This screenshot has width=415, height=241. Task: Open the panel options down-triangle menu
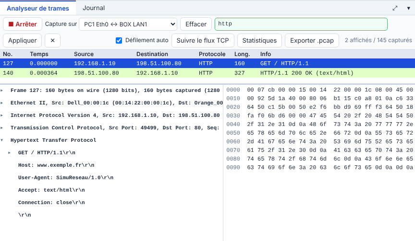click(408, 8)
